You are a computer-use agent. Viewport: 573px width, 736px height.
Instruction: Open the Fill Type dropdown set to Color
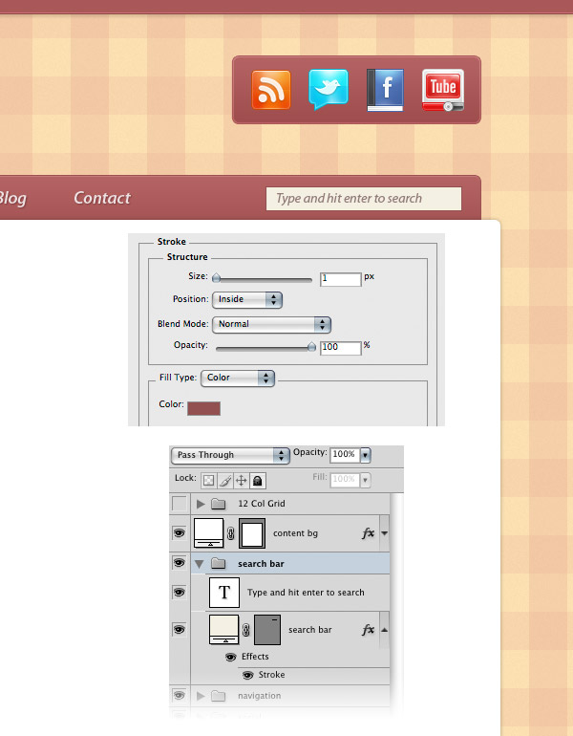click(x=238, y=378)
